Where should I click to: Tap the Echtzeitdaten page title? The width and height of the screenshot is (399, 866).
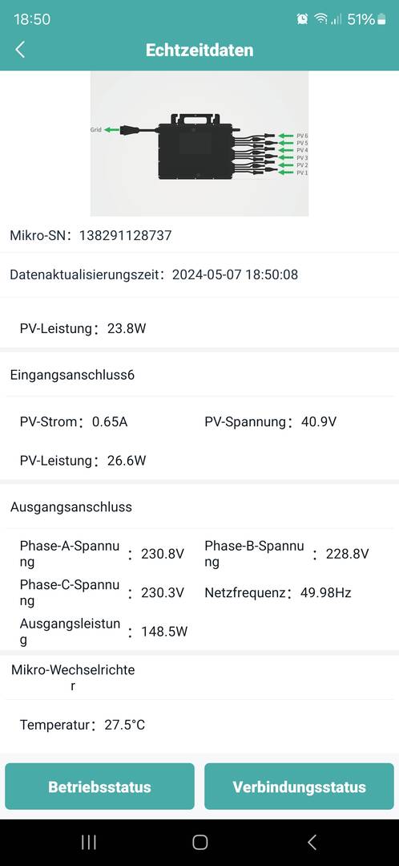tap(199, 50)
